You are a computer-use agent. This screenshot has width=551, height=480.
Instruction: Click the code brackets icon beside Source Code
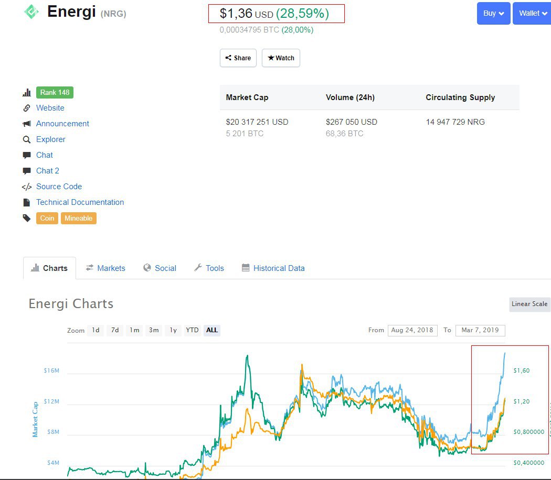coord(27,187)
